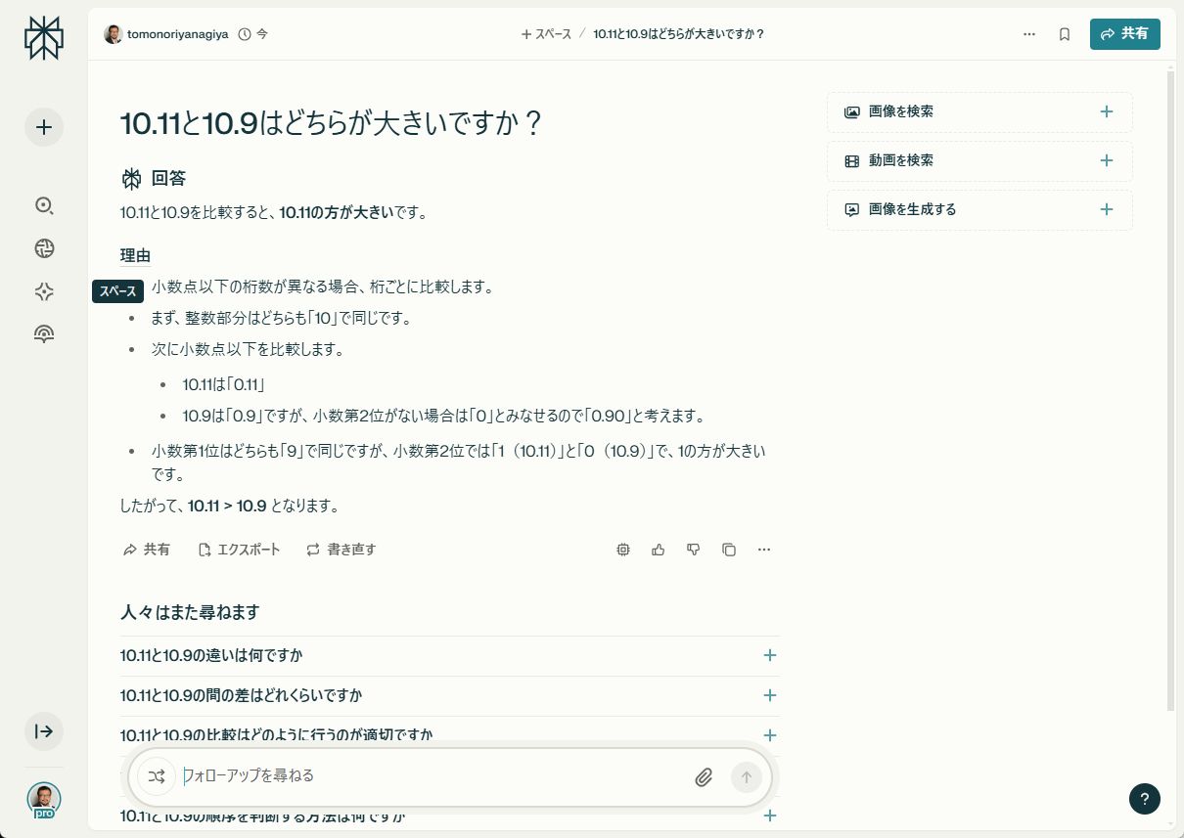The image size is (1184, 838).
Task: Click the shuffle icon beside the follow-up field
Action: (156, 775)
